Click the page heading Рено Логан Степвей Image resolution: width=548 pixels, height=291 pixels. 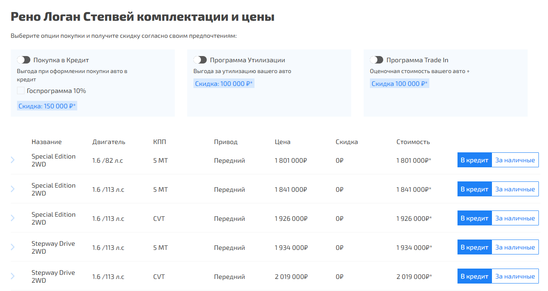tap(142, 17)
